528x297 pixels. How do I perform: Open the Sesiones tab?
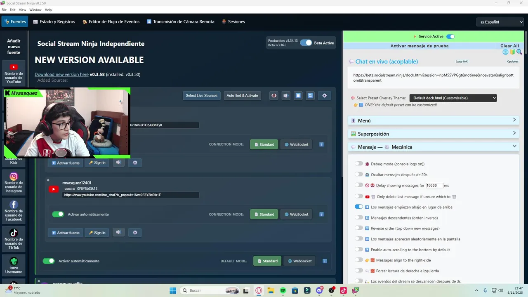[233, 21]
